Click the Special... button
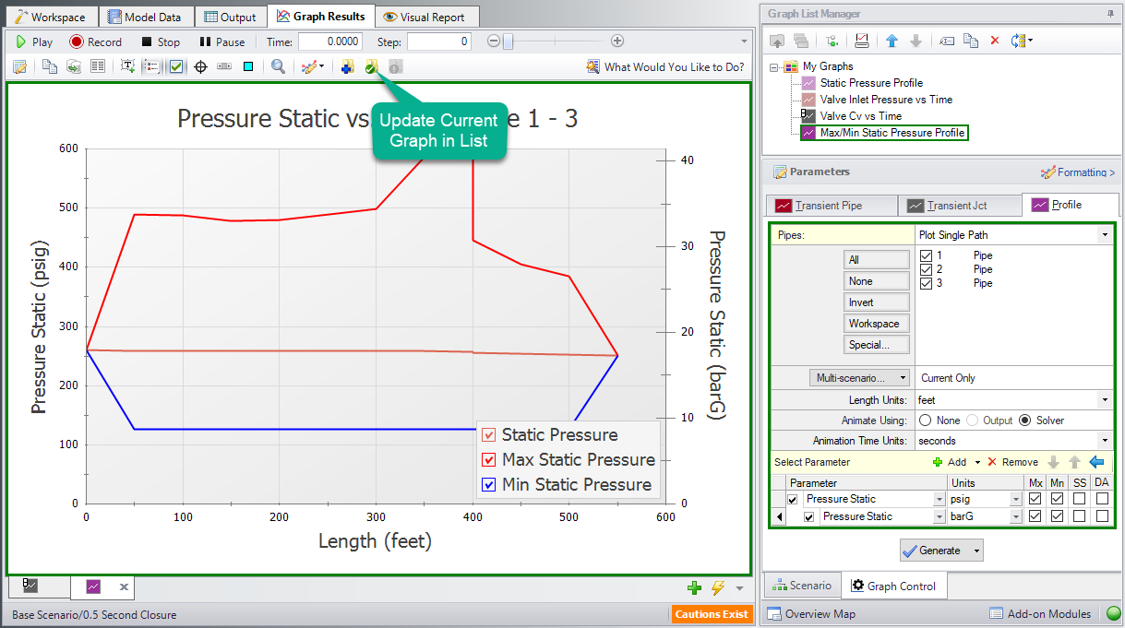 pos(877,345)
